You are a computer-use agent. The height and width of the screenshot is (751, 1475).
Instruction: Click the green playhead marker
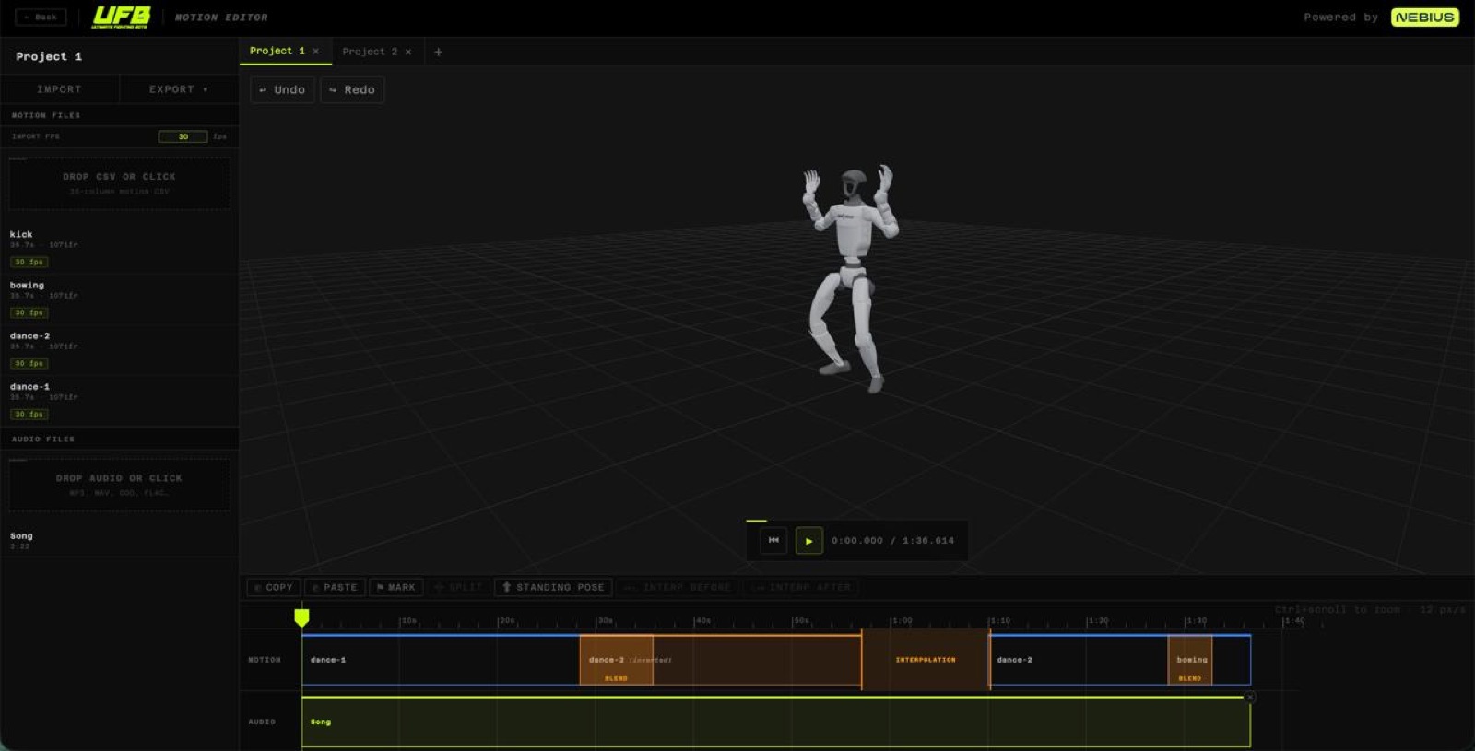tap(301, 616)
